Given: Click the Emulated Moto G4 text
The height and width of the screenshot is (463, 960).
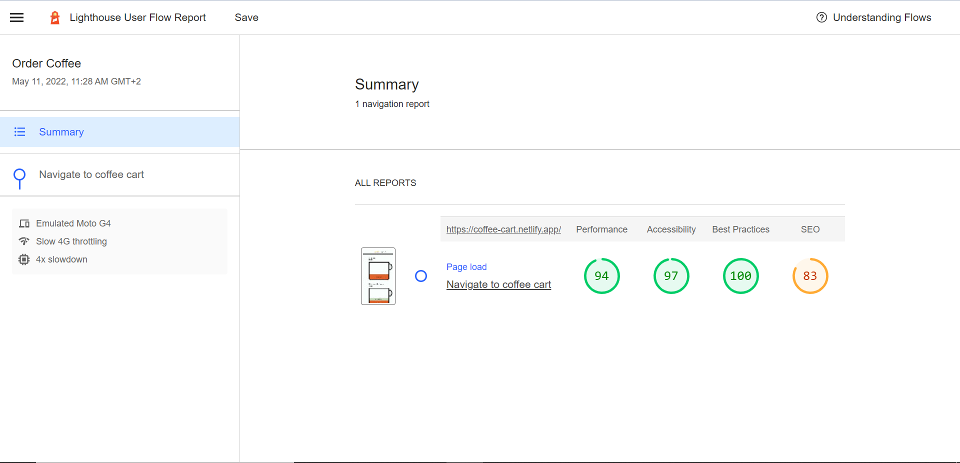Looking at the screenshot, I should [x=73, y=223].
